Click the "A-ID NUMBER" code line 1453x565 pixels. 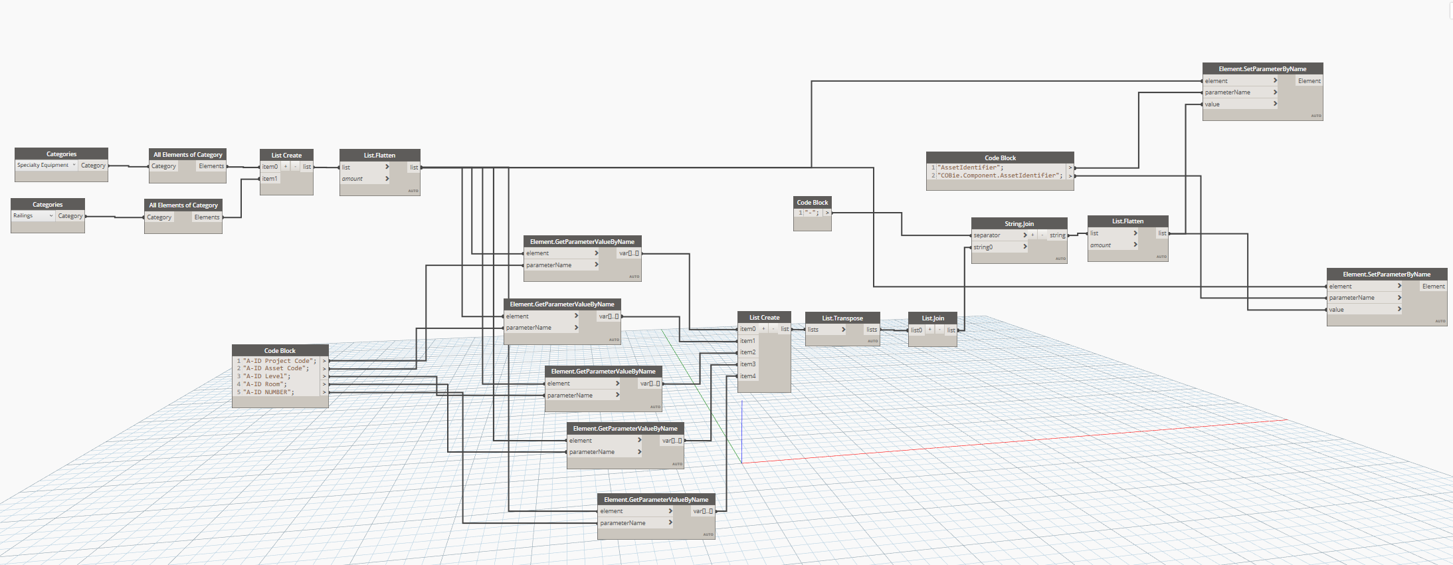pyautogui.click(x=268, y=392)
